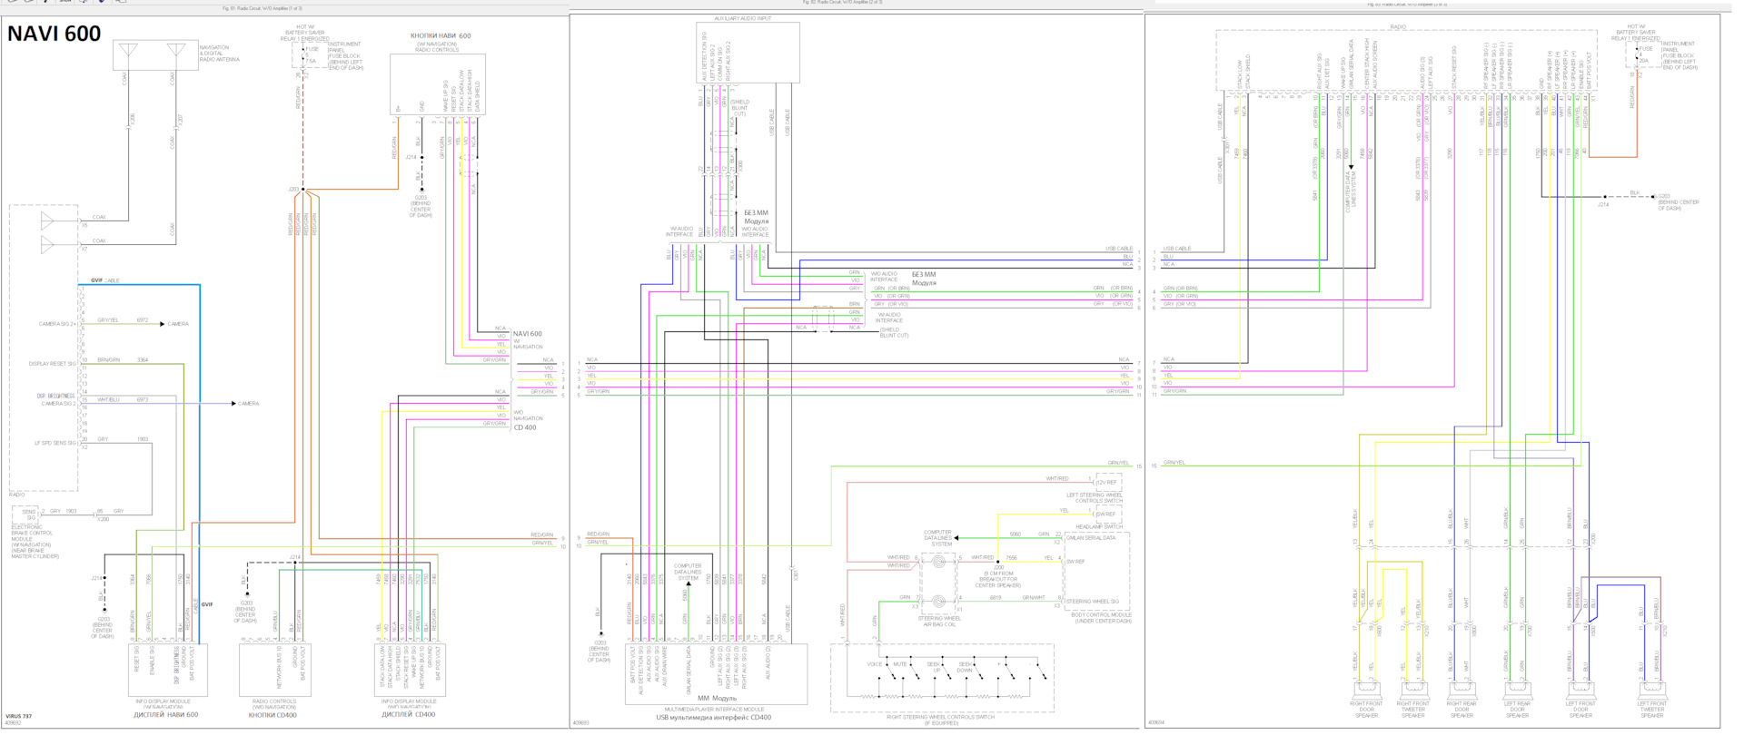Click 'LEFT REAR DOOR SPEAKER' label
This screenshot has height=735, width=1744.
pyautogui.click(x=1517, y=710)
